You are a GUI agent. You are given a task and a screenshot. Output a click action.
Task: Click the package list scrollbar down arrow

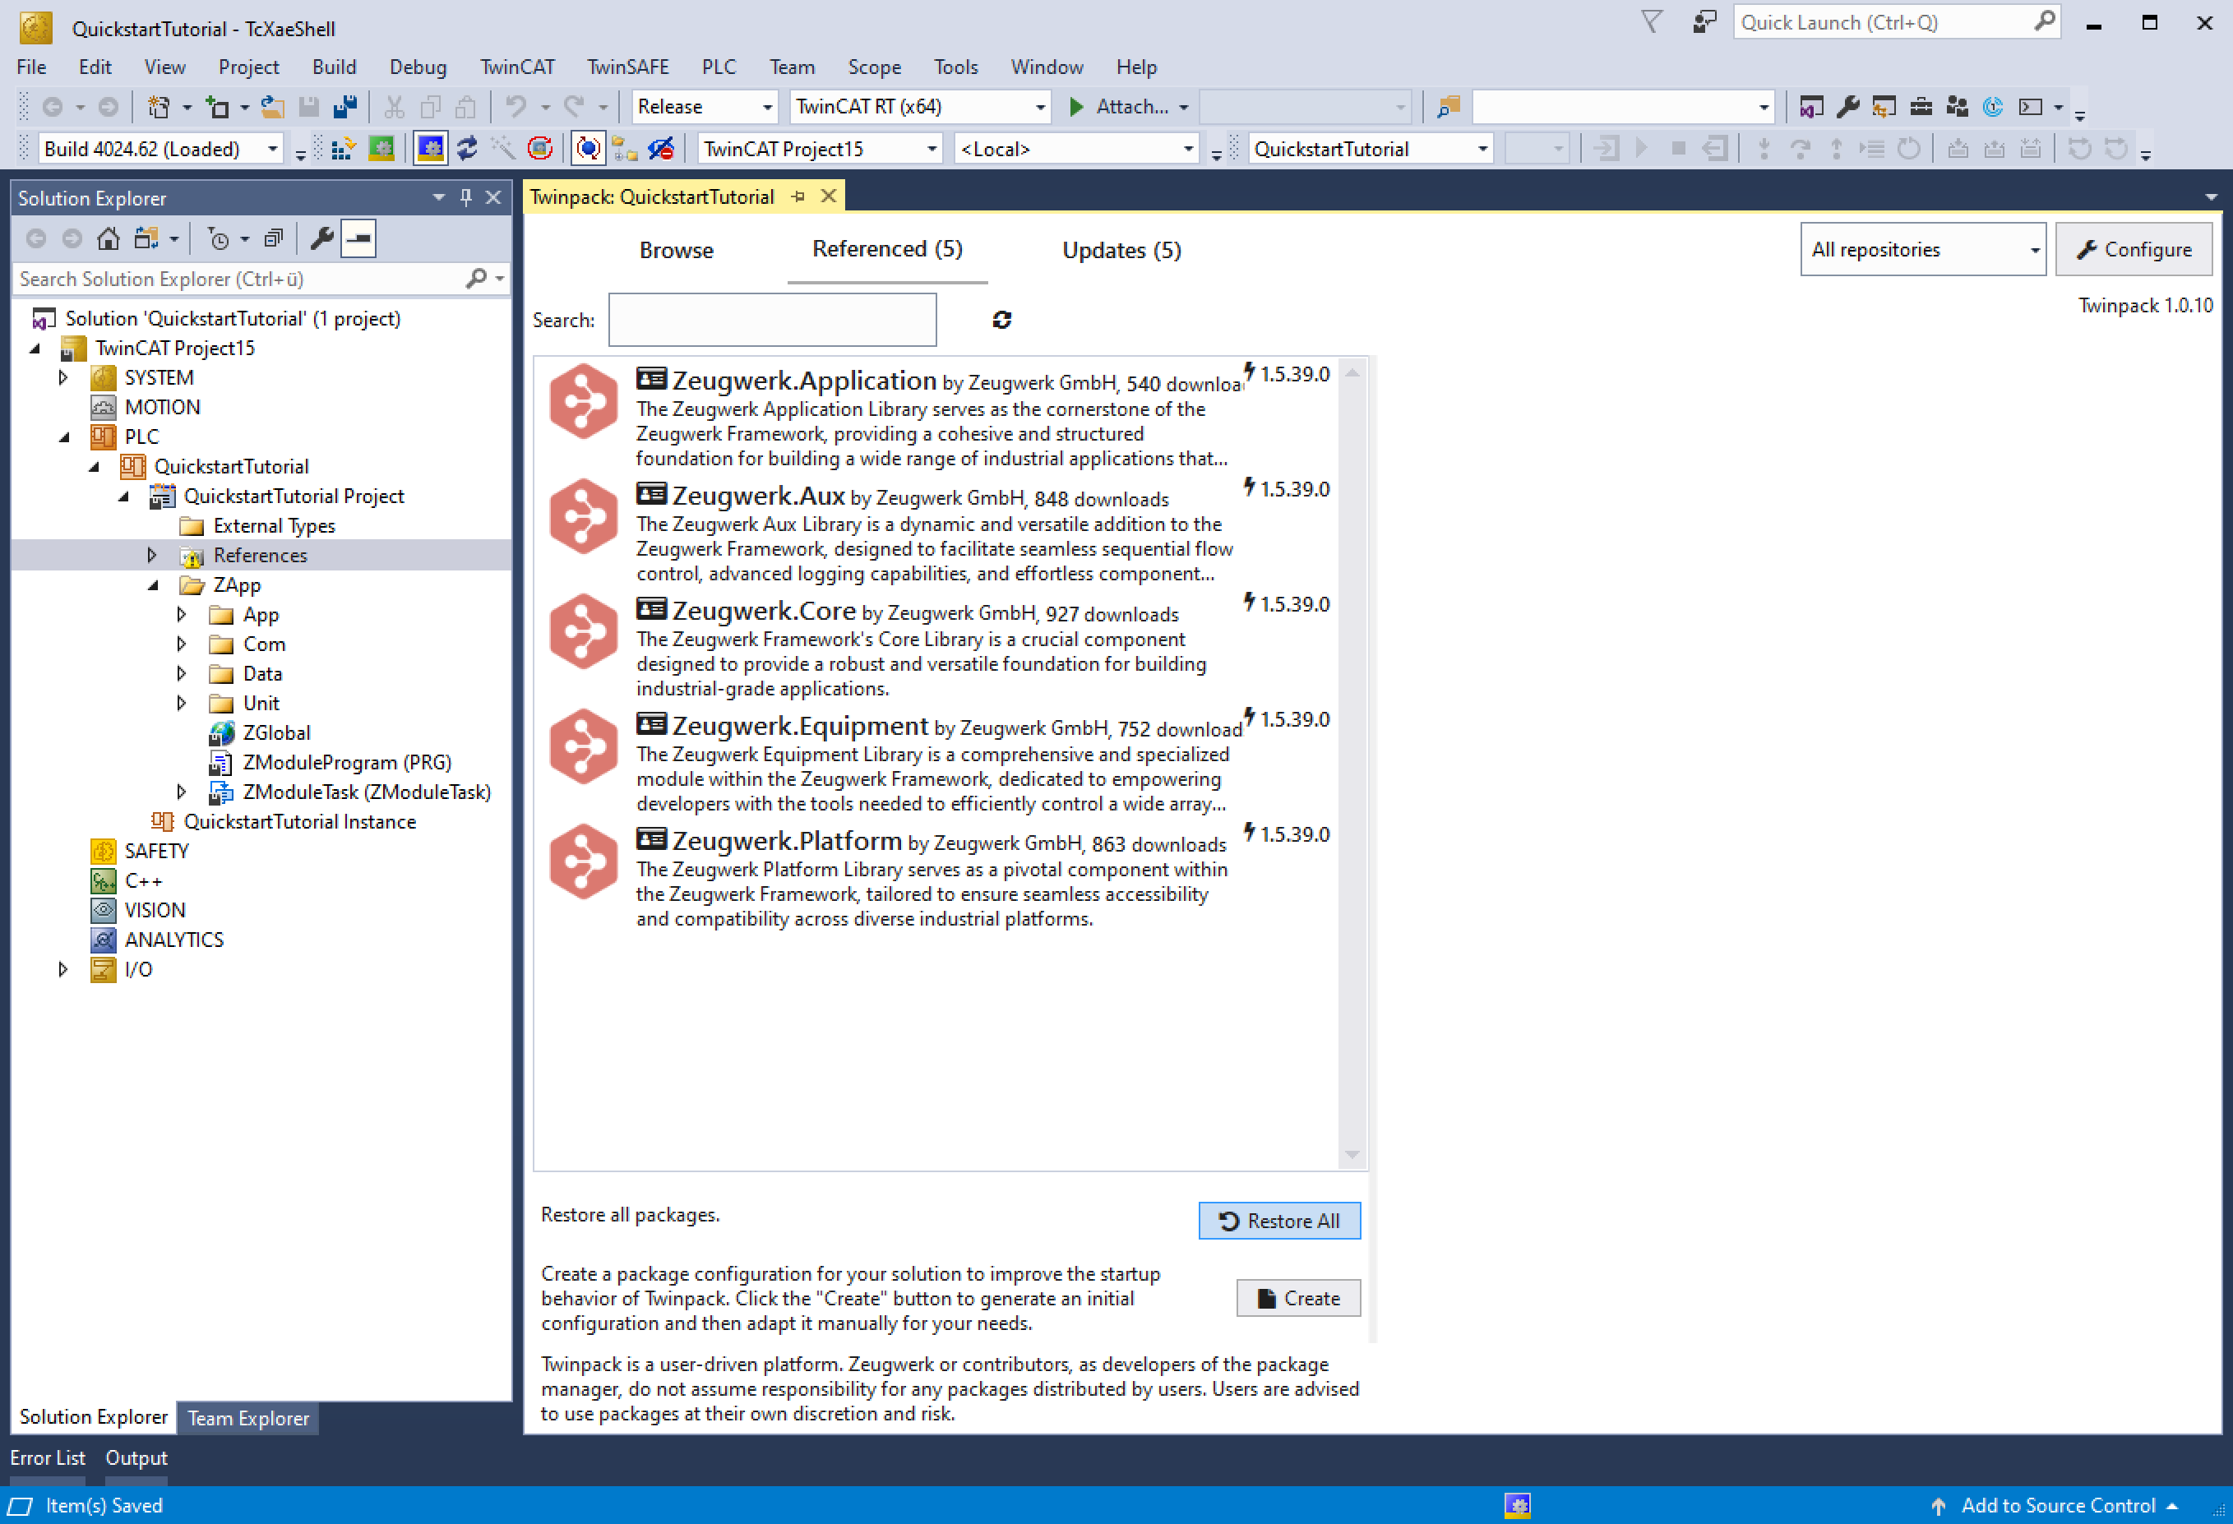point(1352,1155)
